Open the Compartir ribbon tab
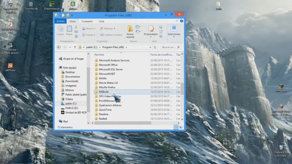Image resolution: width=292 pixels, height=164 pixels. [87, 21]
